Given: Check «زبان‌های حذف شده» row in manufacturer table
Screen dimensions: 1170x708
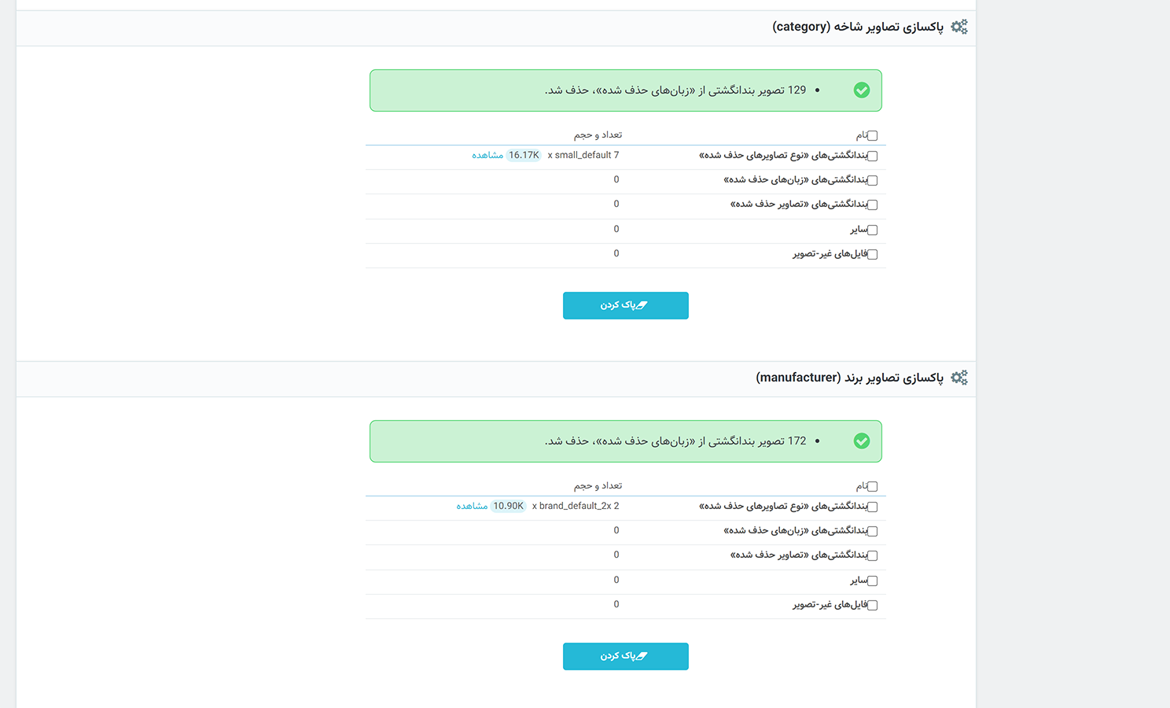Looking at the screenshot, I should [872, 532].
